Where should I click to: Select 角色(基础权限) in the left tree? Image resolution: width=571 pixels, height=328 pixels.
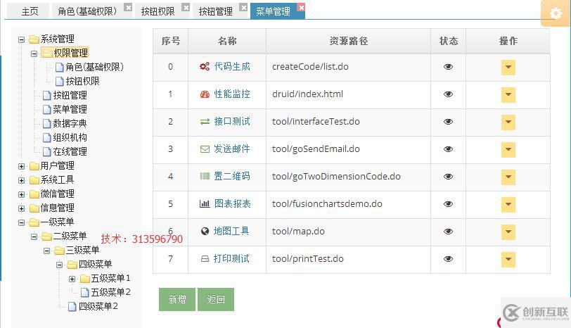point(95,67)
